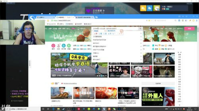Screen dimensions: 199x111
Task: Open File Explorer from the taskbar
Action: [58, 109]
